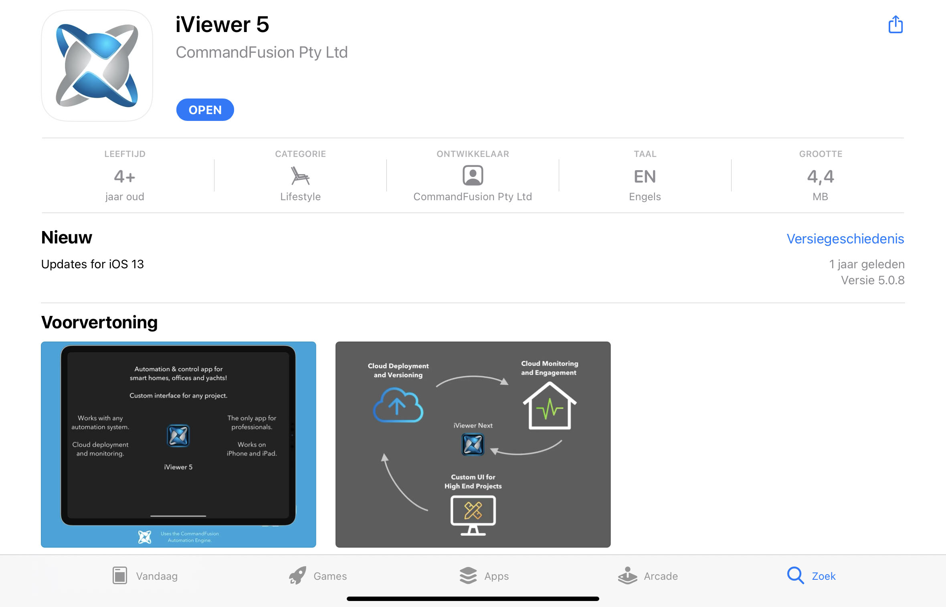Tap the Engels language label

click(645, 197)
